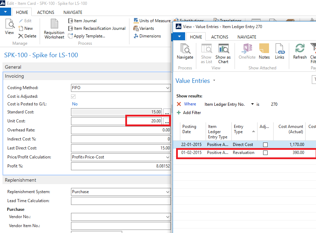Open Links in Value Entries ribbon
Screen dimensions: 316x233
point(279,52)
